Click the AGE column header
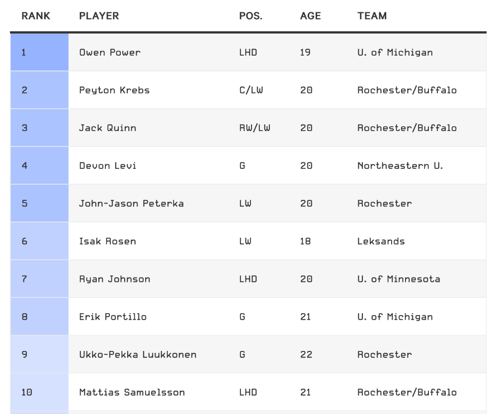Viewport: 497px width, 414px height. pos(310,16)
